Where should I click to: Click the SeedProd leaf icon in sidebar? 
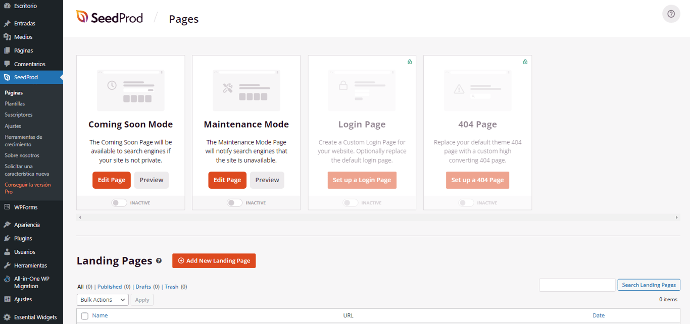[x=7, y=78]
